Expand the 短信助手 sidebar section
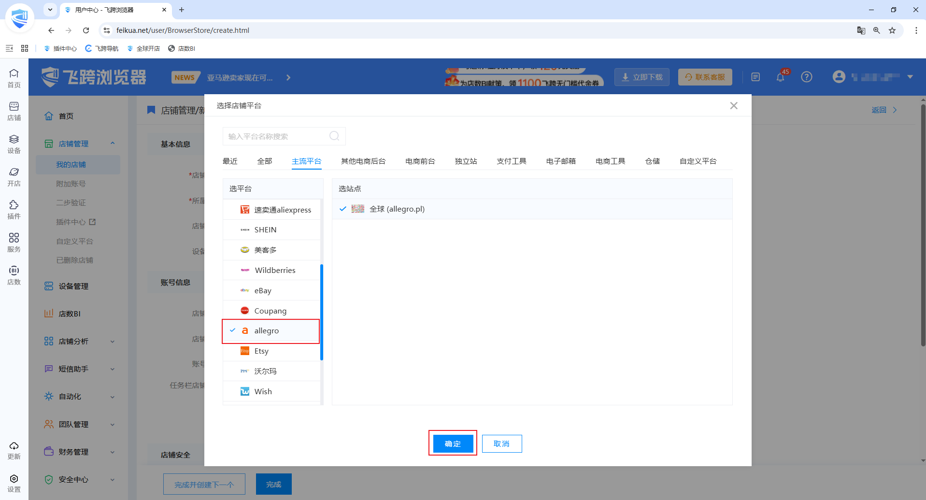This screenshot has width=926, height=500. point(113,369)
